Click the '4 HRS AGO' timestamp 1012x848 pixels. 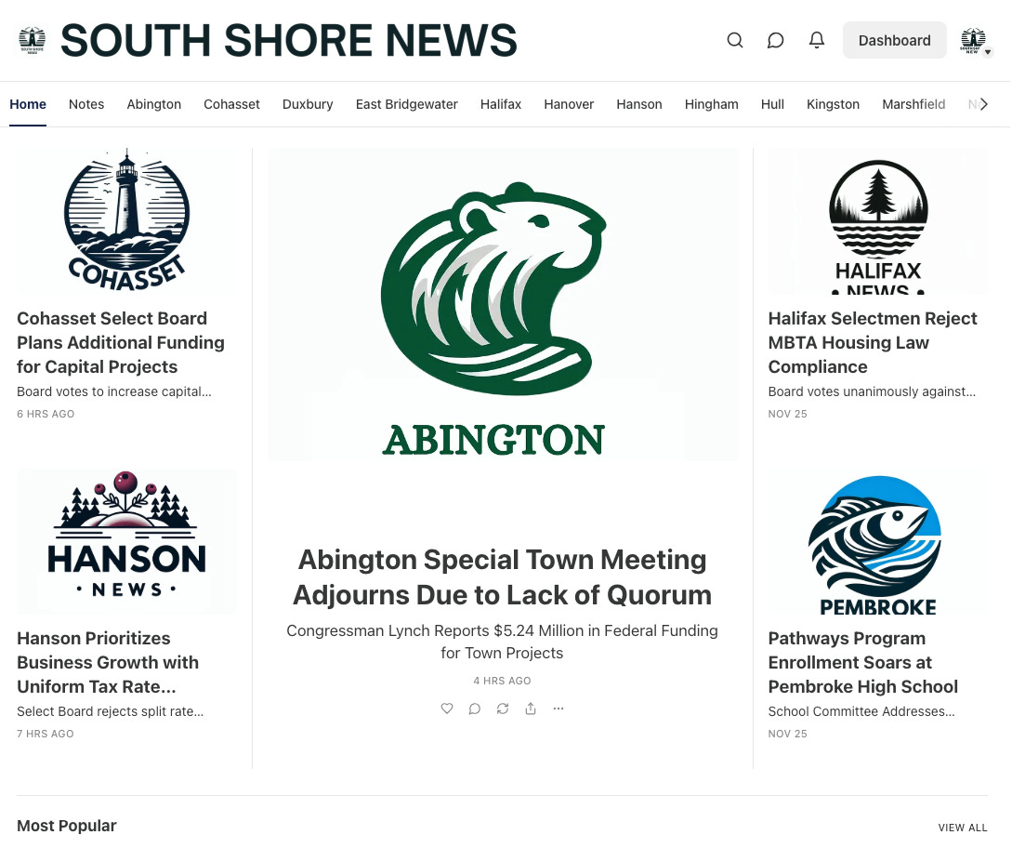pos(502,681)
